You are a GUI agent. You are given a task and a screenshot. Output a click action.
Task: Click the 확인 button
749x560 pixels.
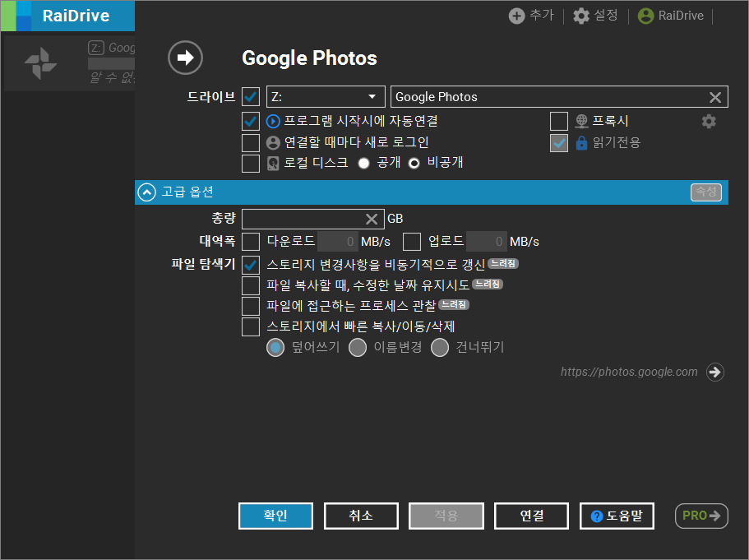tap(275, 516)
